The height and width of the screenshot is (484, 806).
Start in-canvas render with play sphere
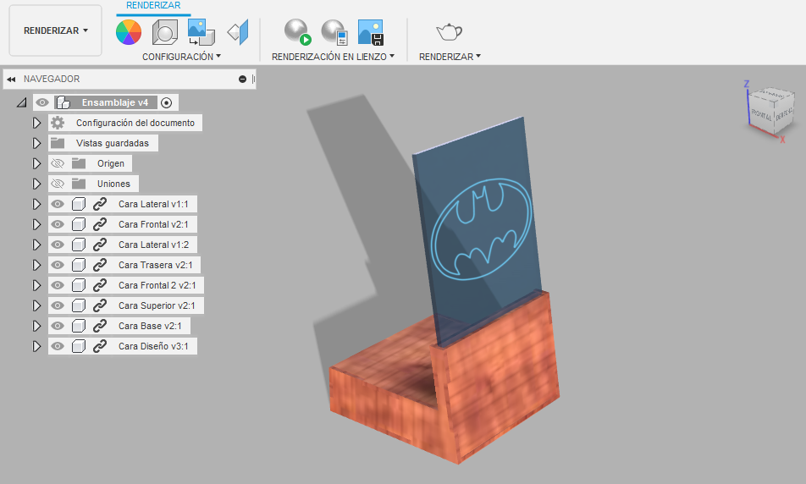[298, 32]
